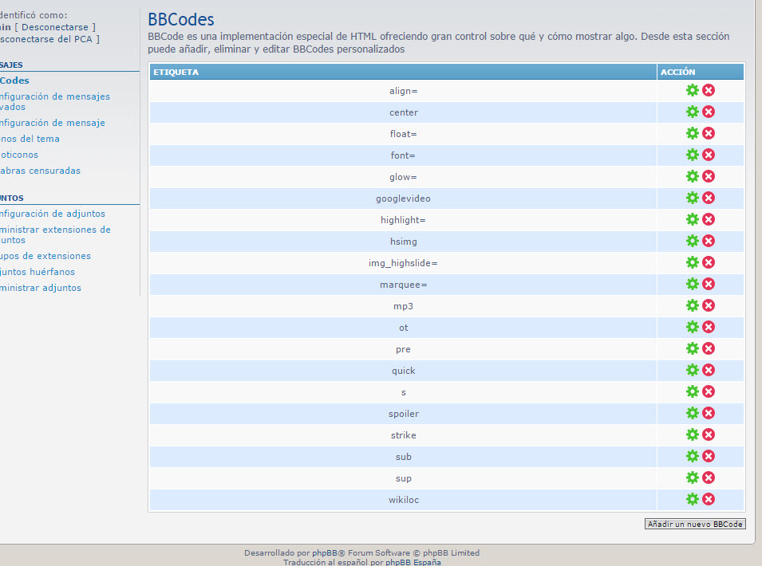Delete the strike BBCode

[x=709, y=434]
